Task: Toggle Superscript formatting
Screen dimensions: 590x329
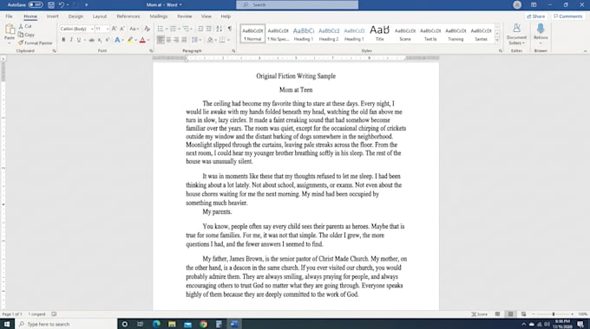Action: pos(108,40)
